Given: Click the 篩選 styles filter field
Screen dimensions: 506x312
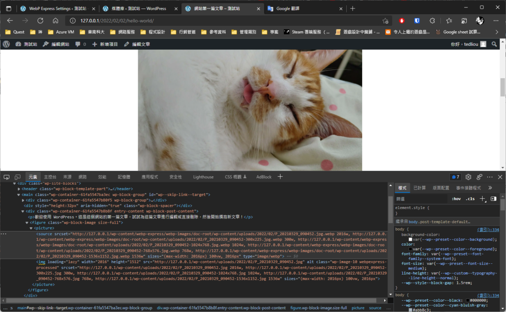Looking at the screenshot, I should click(422, 199).
